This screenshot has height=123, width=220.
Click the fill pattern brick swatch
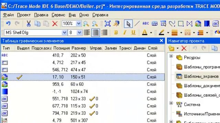click(x=188, y=33)
